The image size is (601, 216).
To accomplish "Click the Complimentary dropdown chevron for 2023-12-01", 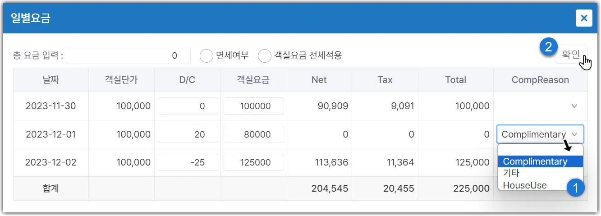I will coord(574,134).
